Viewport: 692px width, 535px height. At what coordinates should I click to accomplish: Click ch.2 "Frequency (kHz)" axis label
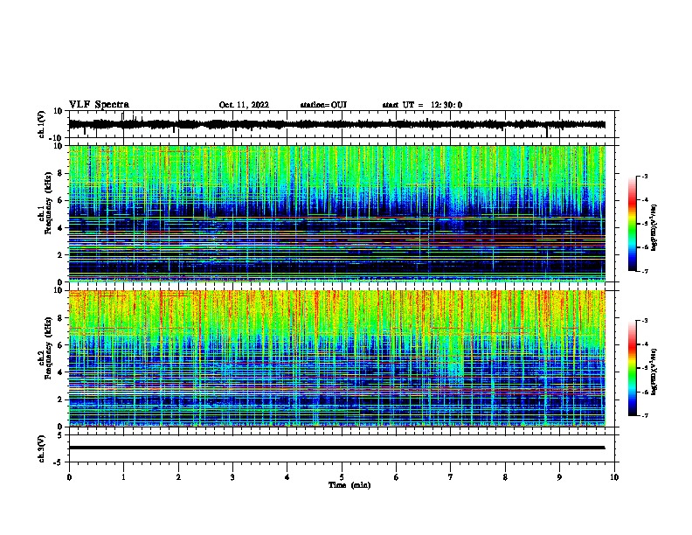48,348
